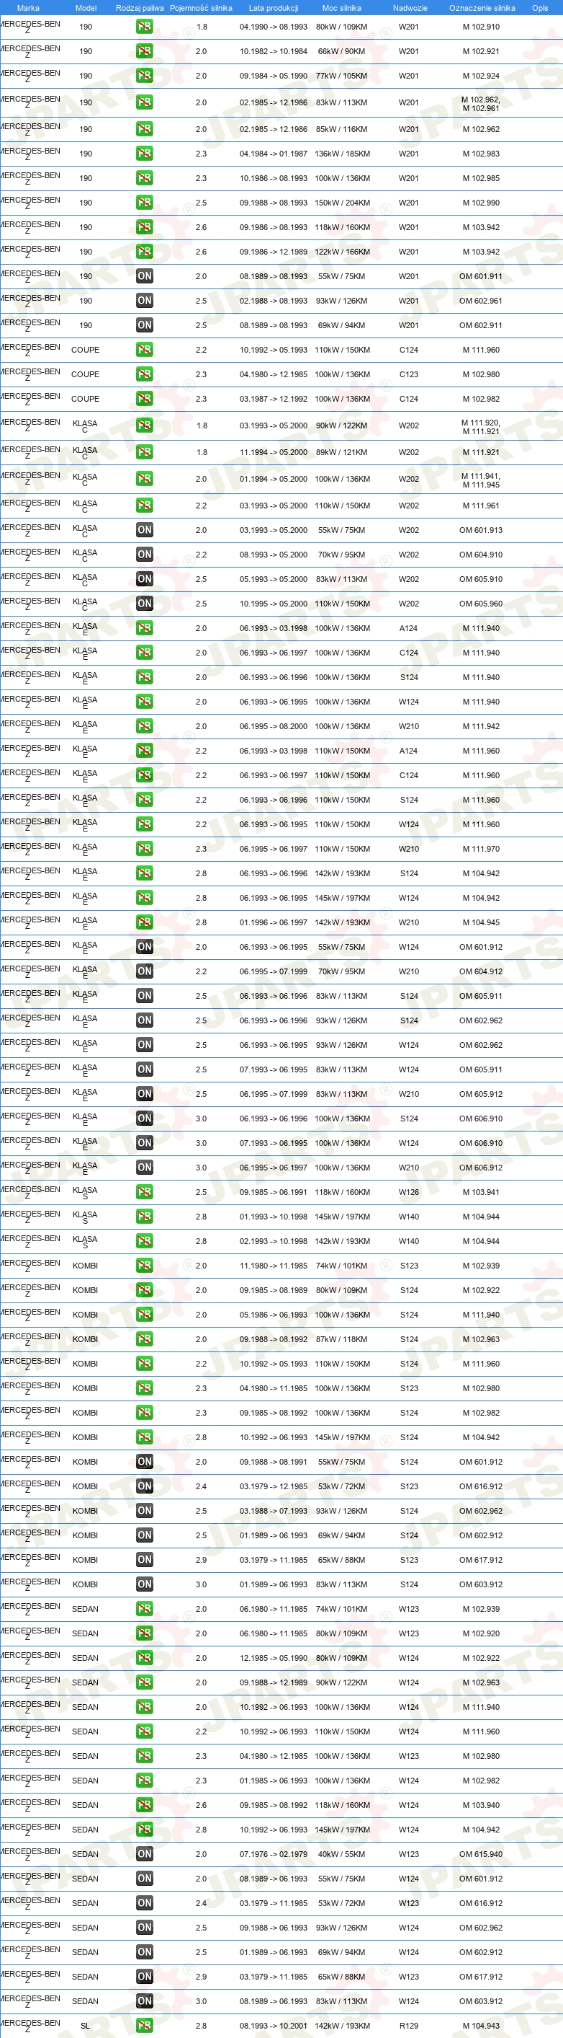Click the ON diesel icon for OM 601.911
563x2038 pixels.
click(144, 276)
